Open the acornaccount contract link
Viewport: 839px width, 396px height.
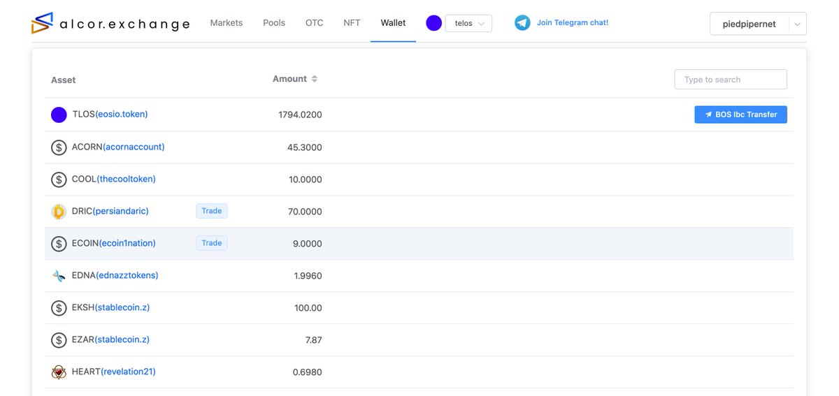(134, 147)
